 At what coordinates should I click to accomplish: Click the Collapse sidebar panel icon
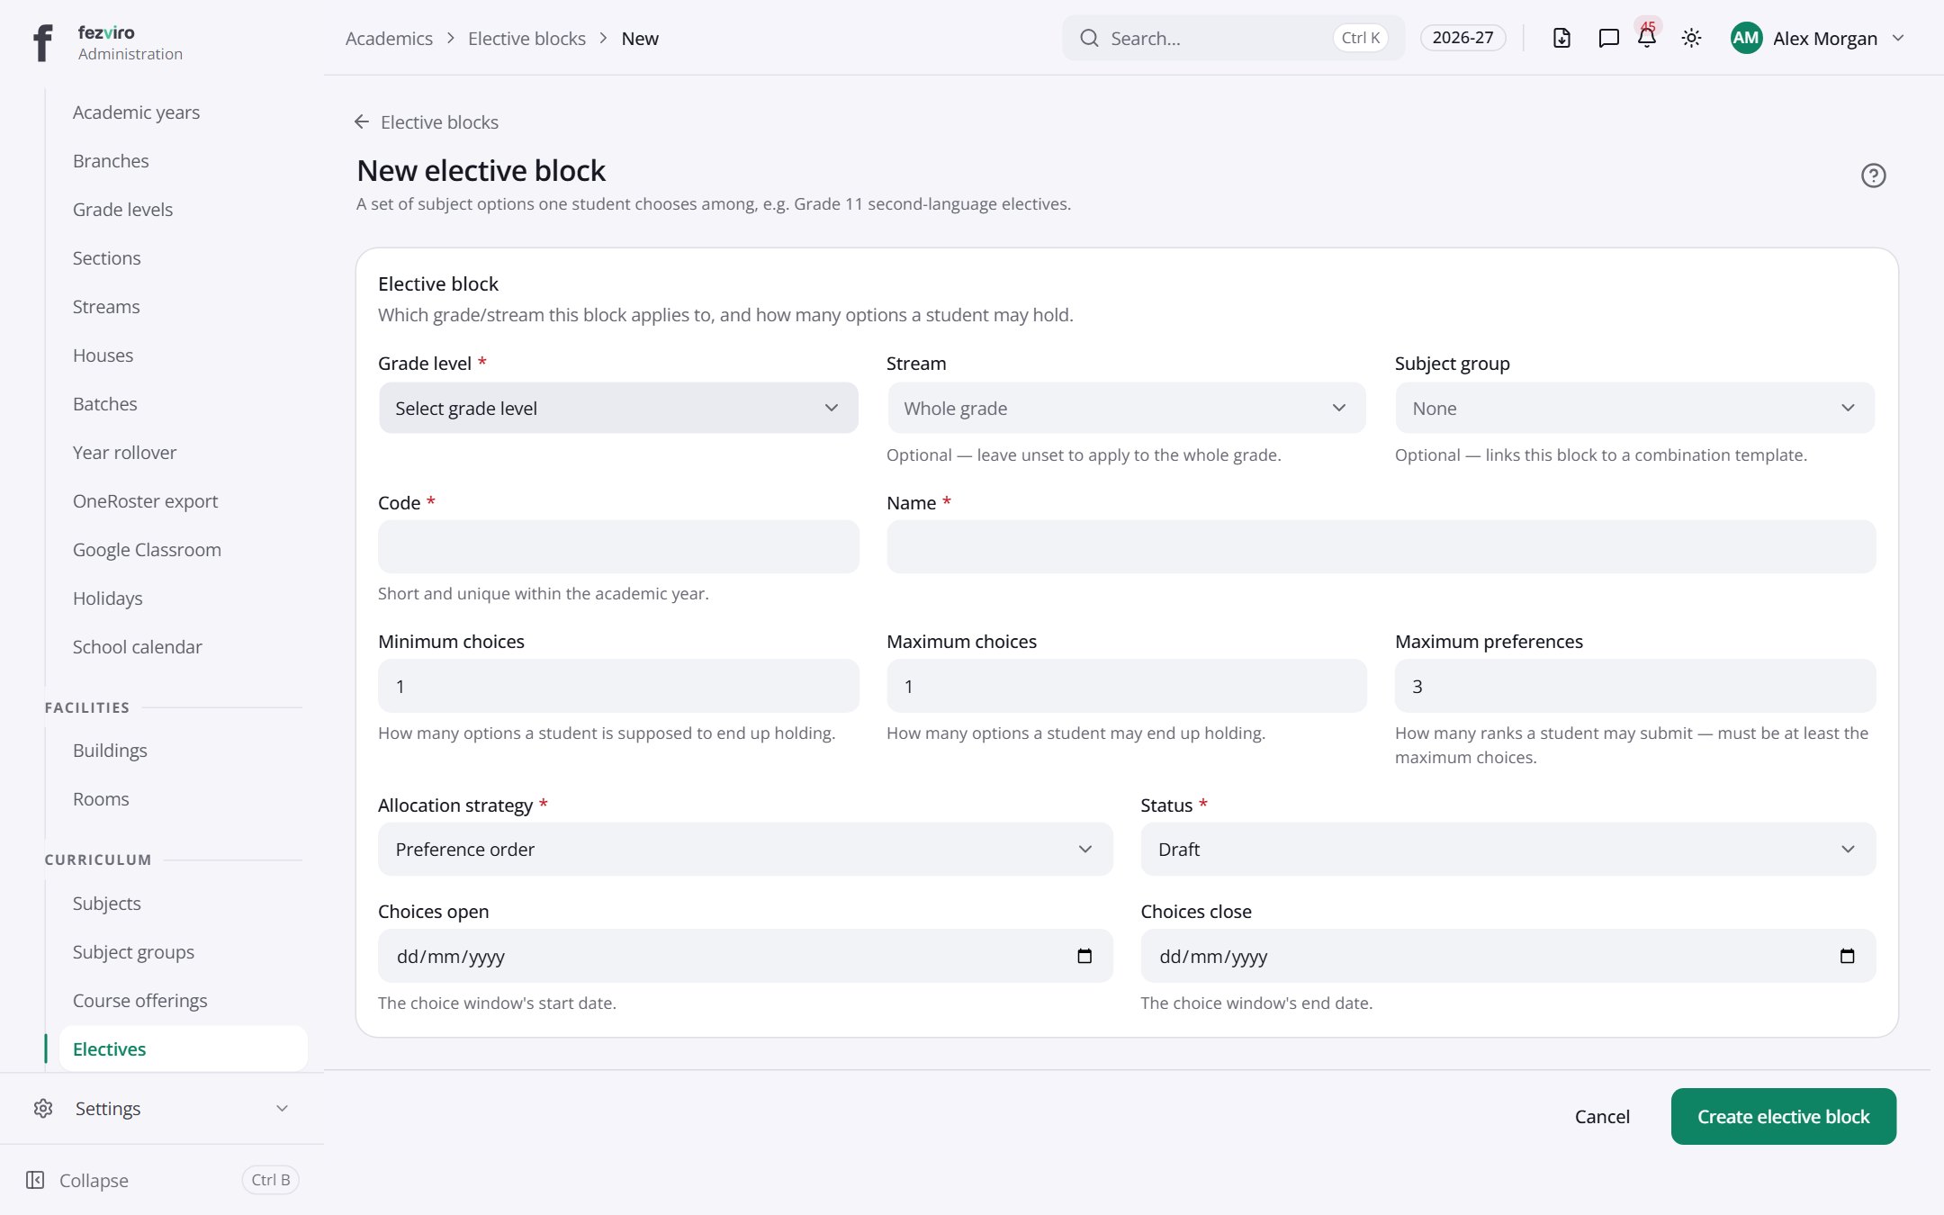[x=35, y=1180]
